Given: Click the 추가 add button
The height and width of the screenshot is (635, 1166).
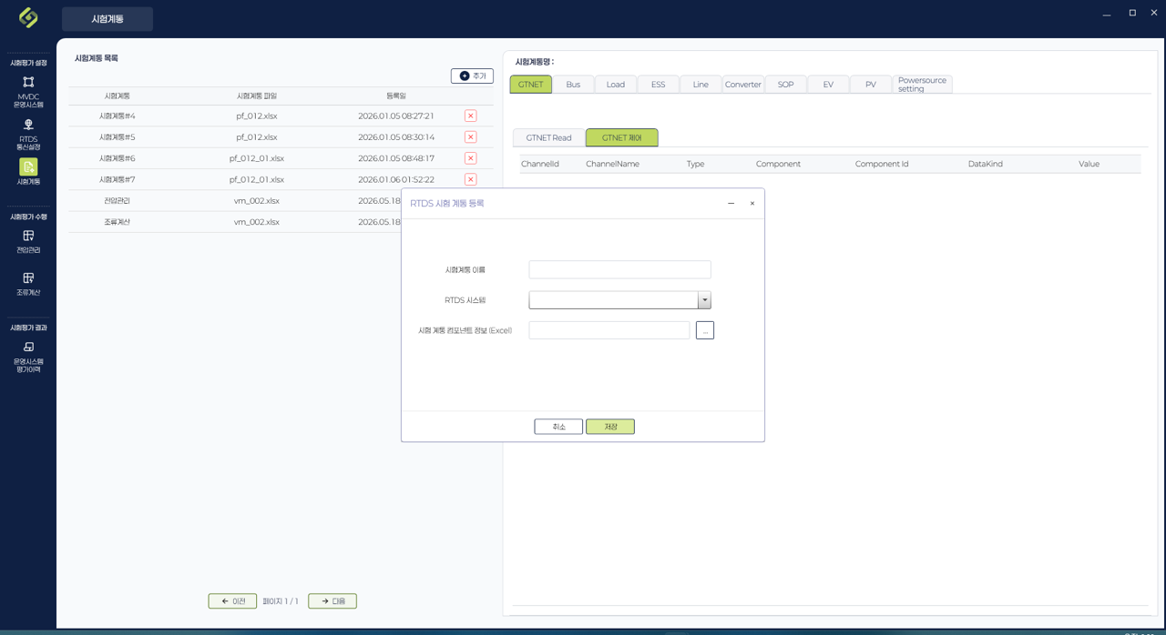Looking at the screenshot, I should [472, 76].
